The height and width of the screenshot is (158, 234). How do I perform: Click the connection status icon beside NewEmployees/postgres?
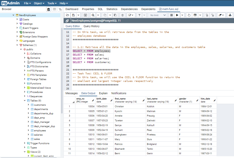tap(68, 21)
